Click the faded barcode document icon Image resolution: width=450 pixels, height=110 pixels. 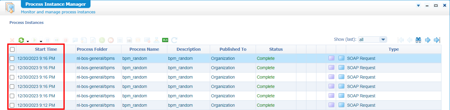click(129, 40)
